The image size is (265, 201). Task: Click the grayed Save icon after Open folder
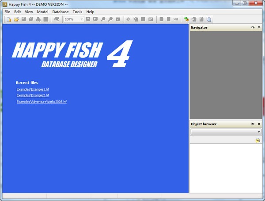(x=24, y=19)
